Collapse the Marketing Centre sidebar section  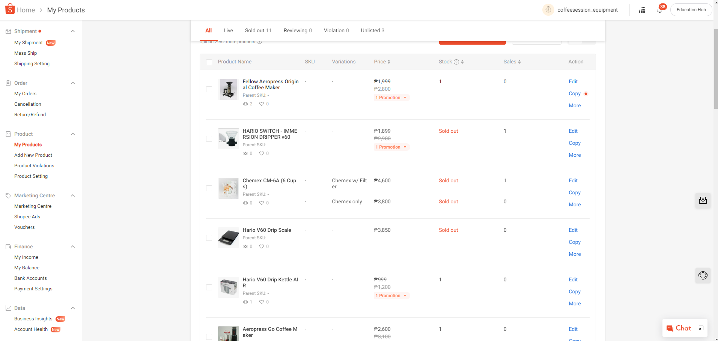(73, 195)
